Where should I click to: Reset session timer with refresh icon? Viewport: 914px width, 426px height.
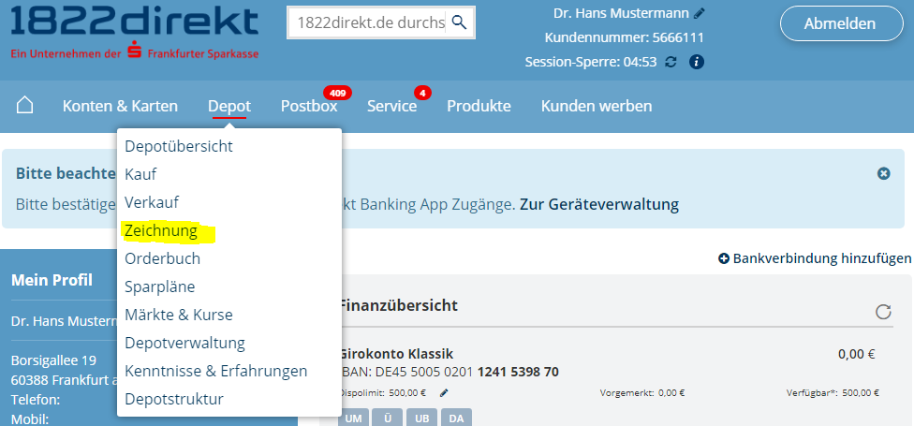point(670,62)
